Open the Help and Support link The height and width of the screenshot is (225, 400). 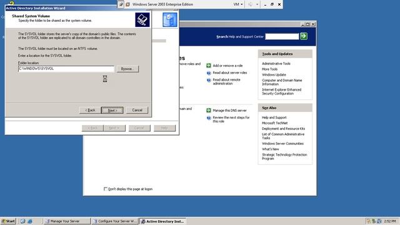point(274,117)
